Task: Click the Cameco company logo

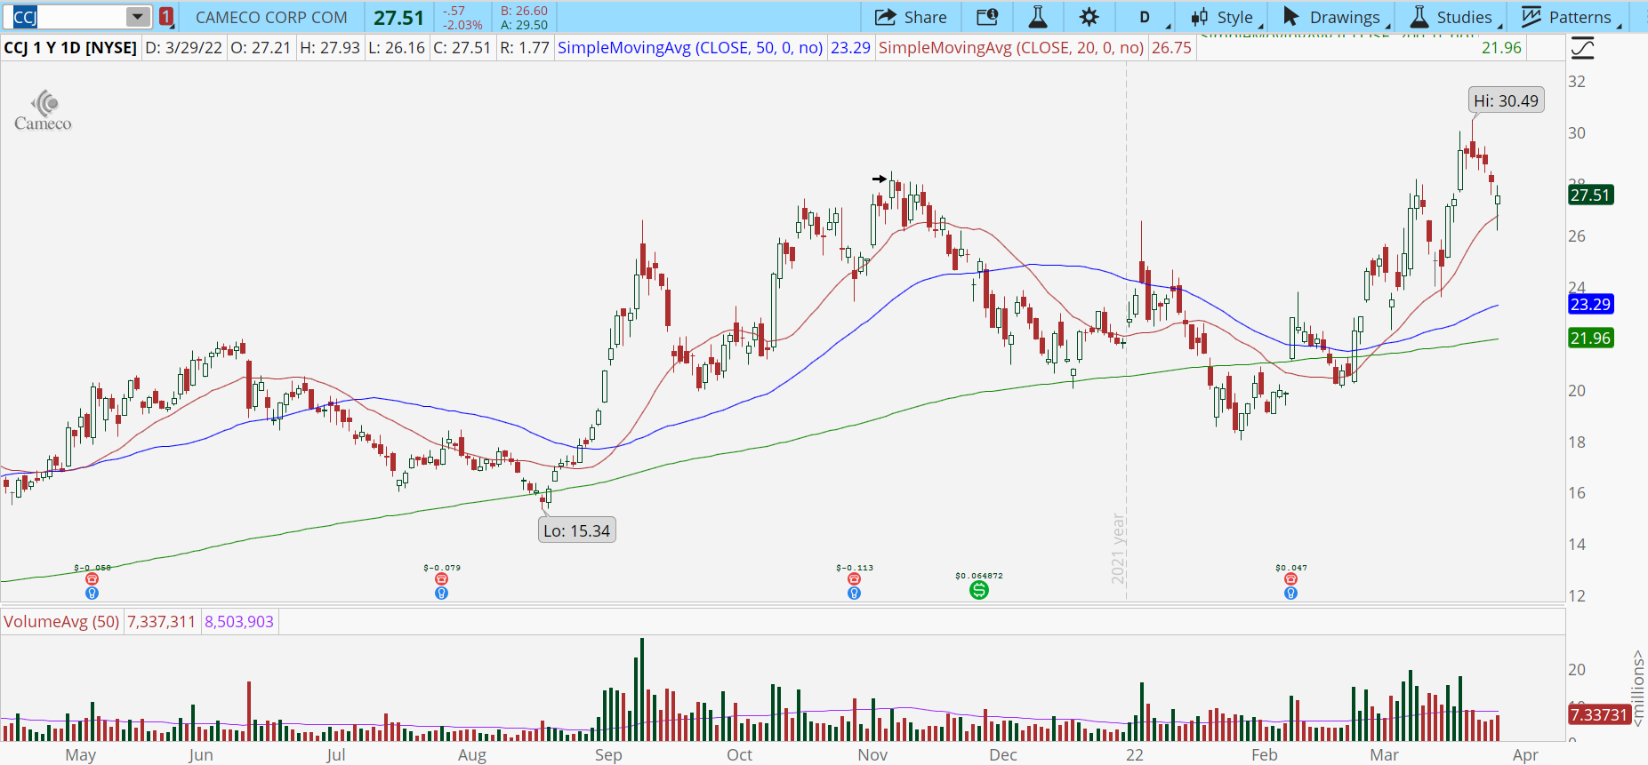Action: click(x=43, y=111)
